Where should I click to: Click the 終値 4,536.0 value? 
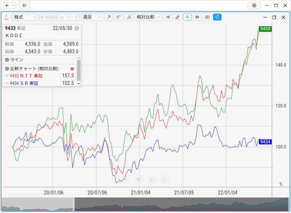(x=32, y=44)
